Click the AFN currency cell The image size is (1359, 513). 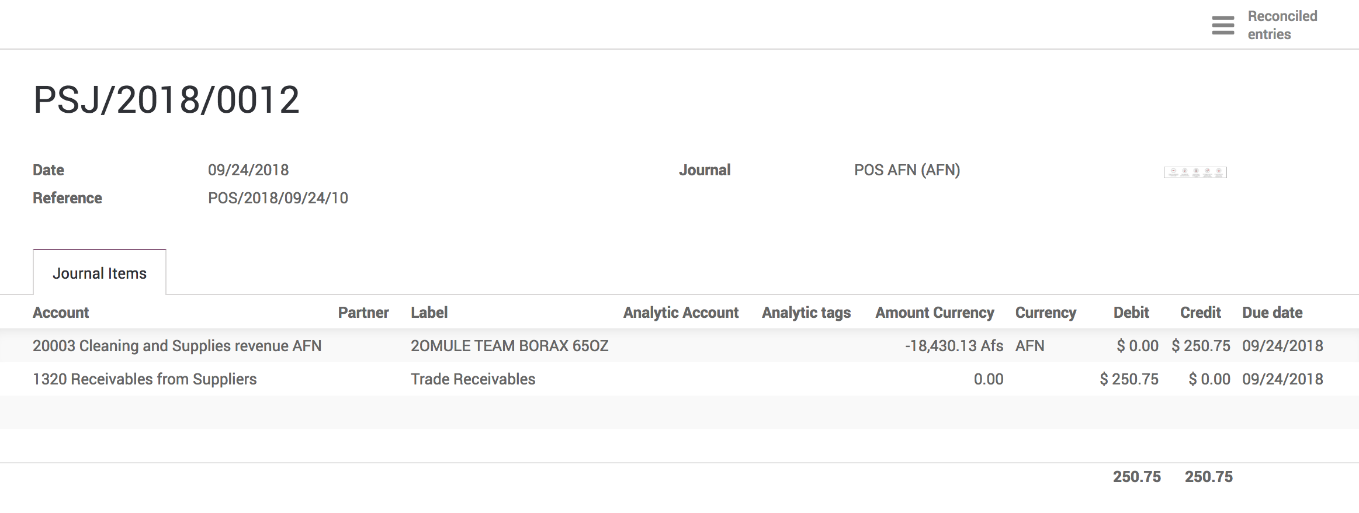point(1030,346)
